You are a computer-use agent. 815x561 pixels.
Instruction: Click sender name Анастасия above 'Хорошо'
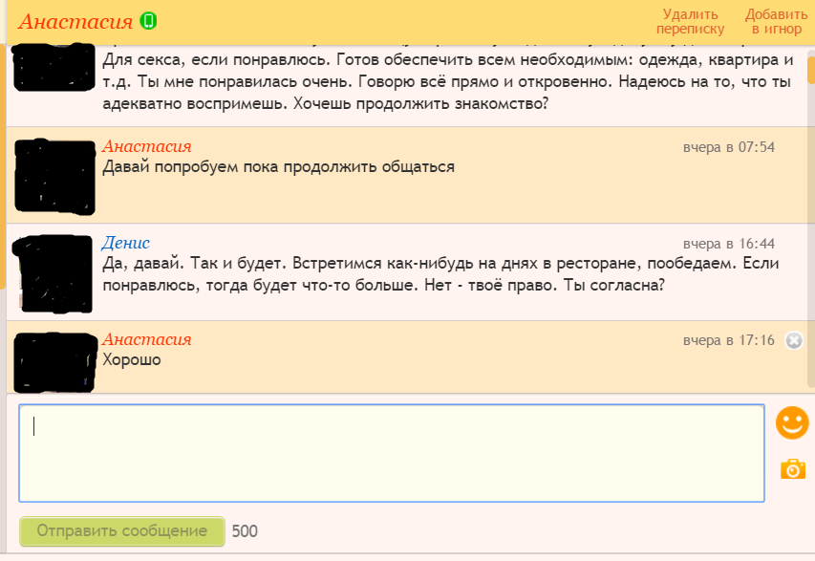pos(146,339)
